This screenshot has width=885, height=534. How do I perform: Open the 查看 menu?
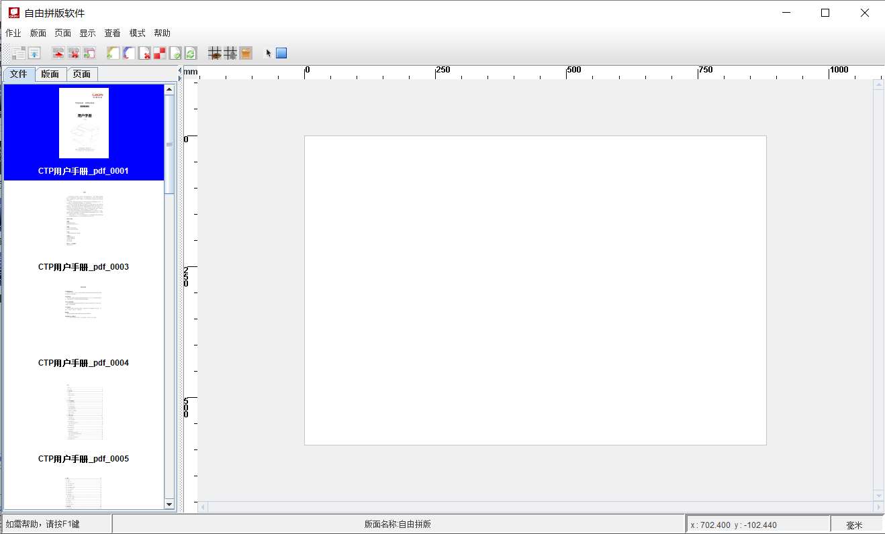click(113, 33)
